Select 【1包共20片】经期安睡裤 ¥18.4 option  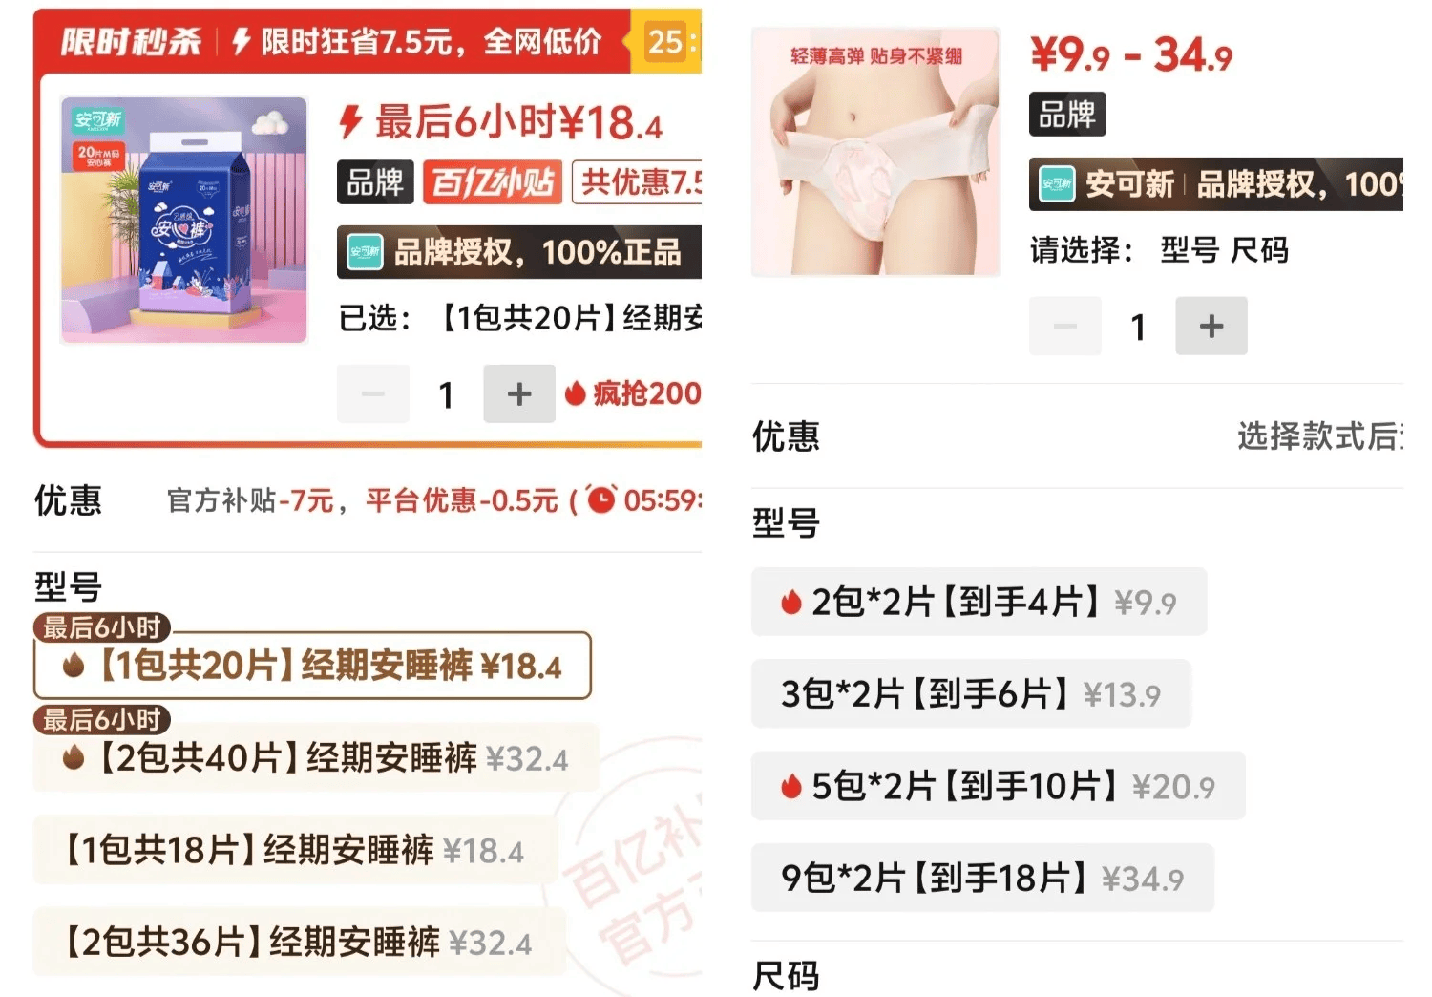(312, 666)
